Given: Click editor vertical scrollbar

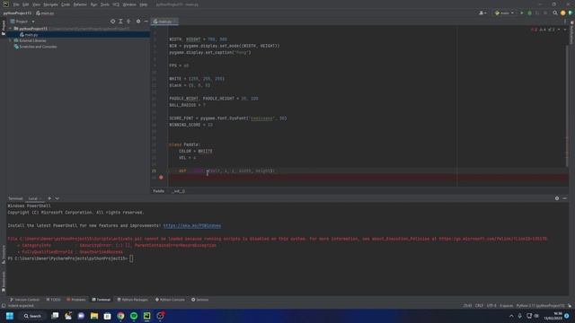Looking at the screenshot, I should (567, 106).
